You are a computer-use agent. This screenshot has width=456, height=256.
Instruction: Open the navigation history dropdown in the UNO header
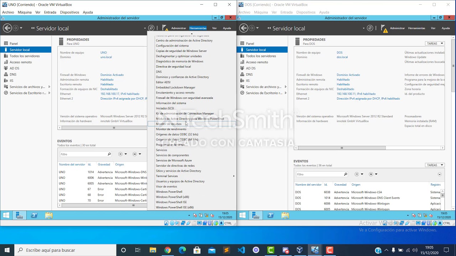(x=21, y=28)
